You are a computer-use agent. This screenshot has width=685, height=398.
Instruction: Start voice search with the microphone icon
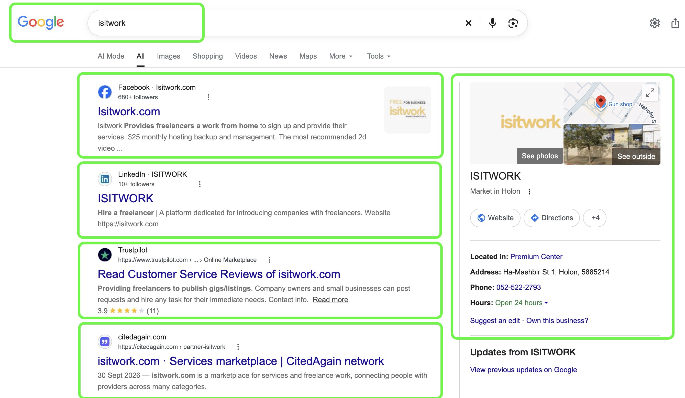point(492,23)
